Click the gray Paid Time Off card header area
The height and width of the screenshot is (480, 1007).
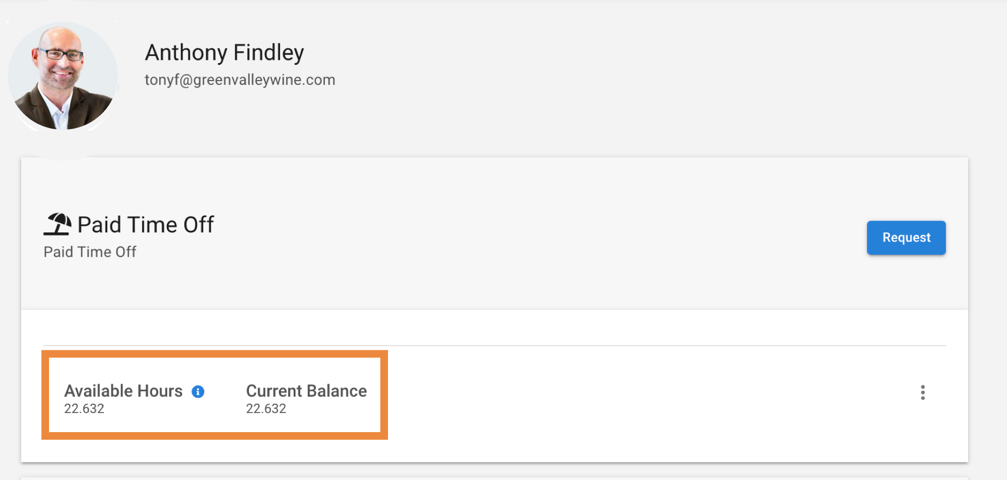pos(495,233)
